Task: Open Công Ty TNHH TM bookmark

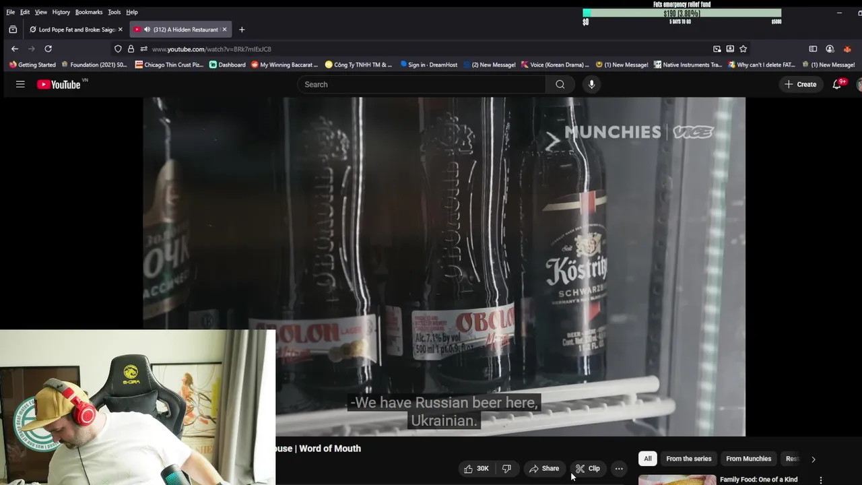Action: pyautogui.click(x=358, y=65)
